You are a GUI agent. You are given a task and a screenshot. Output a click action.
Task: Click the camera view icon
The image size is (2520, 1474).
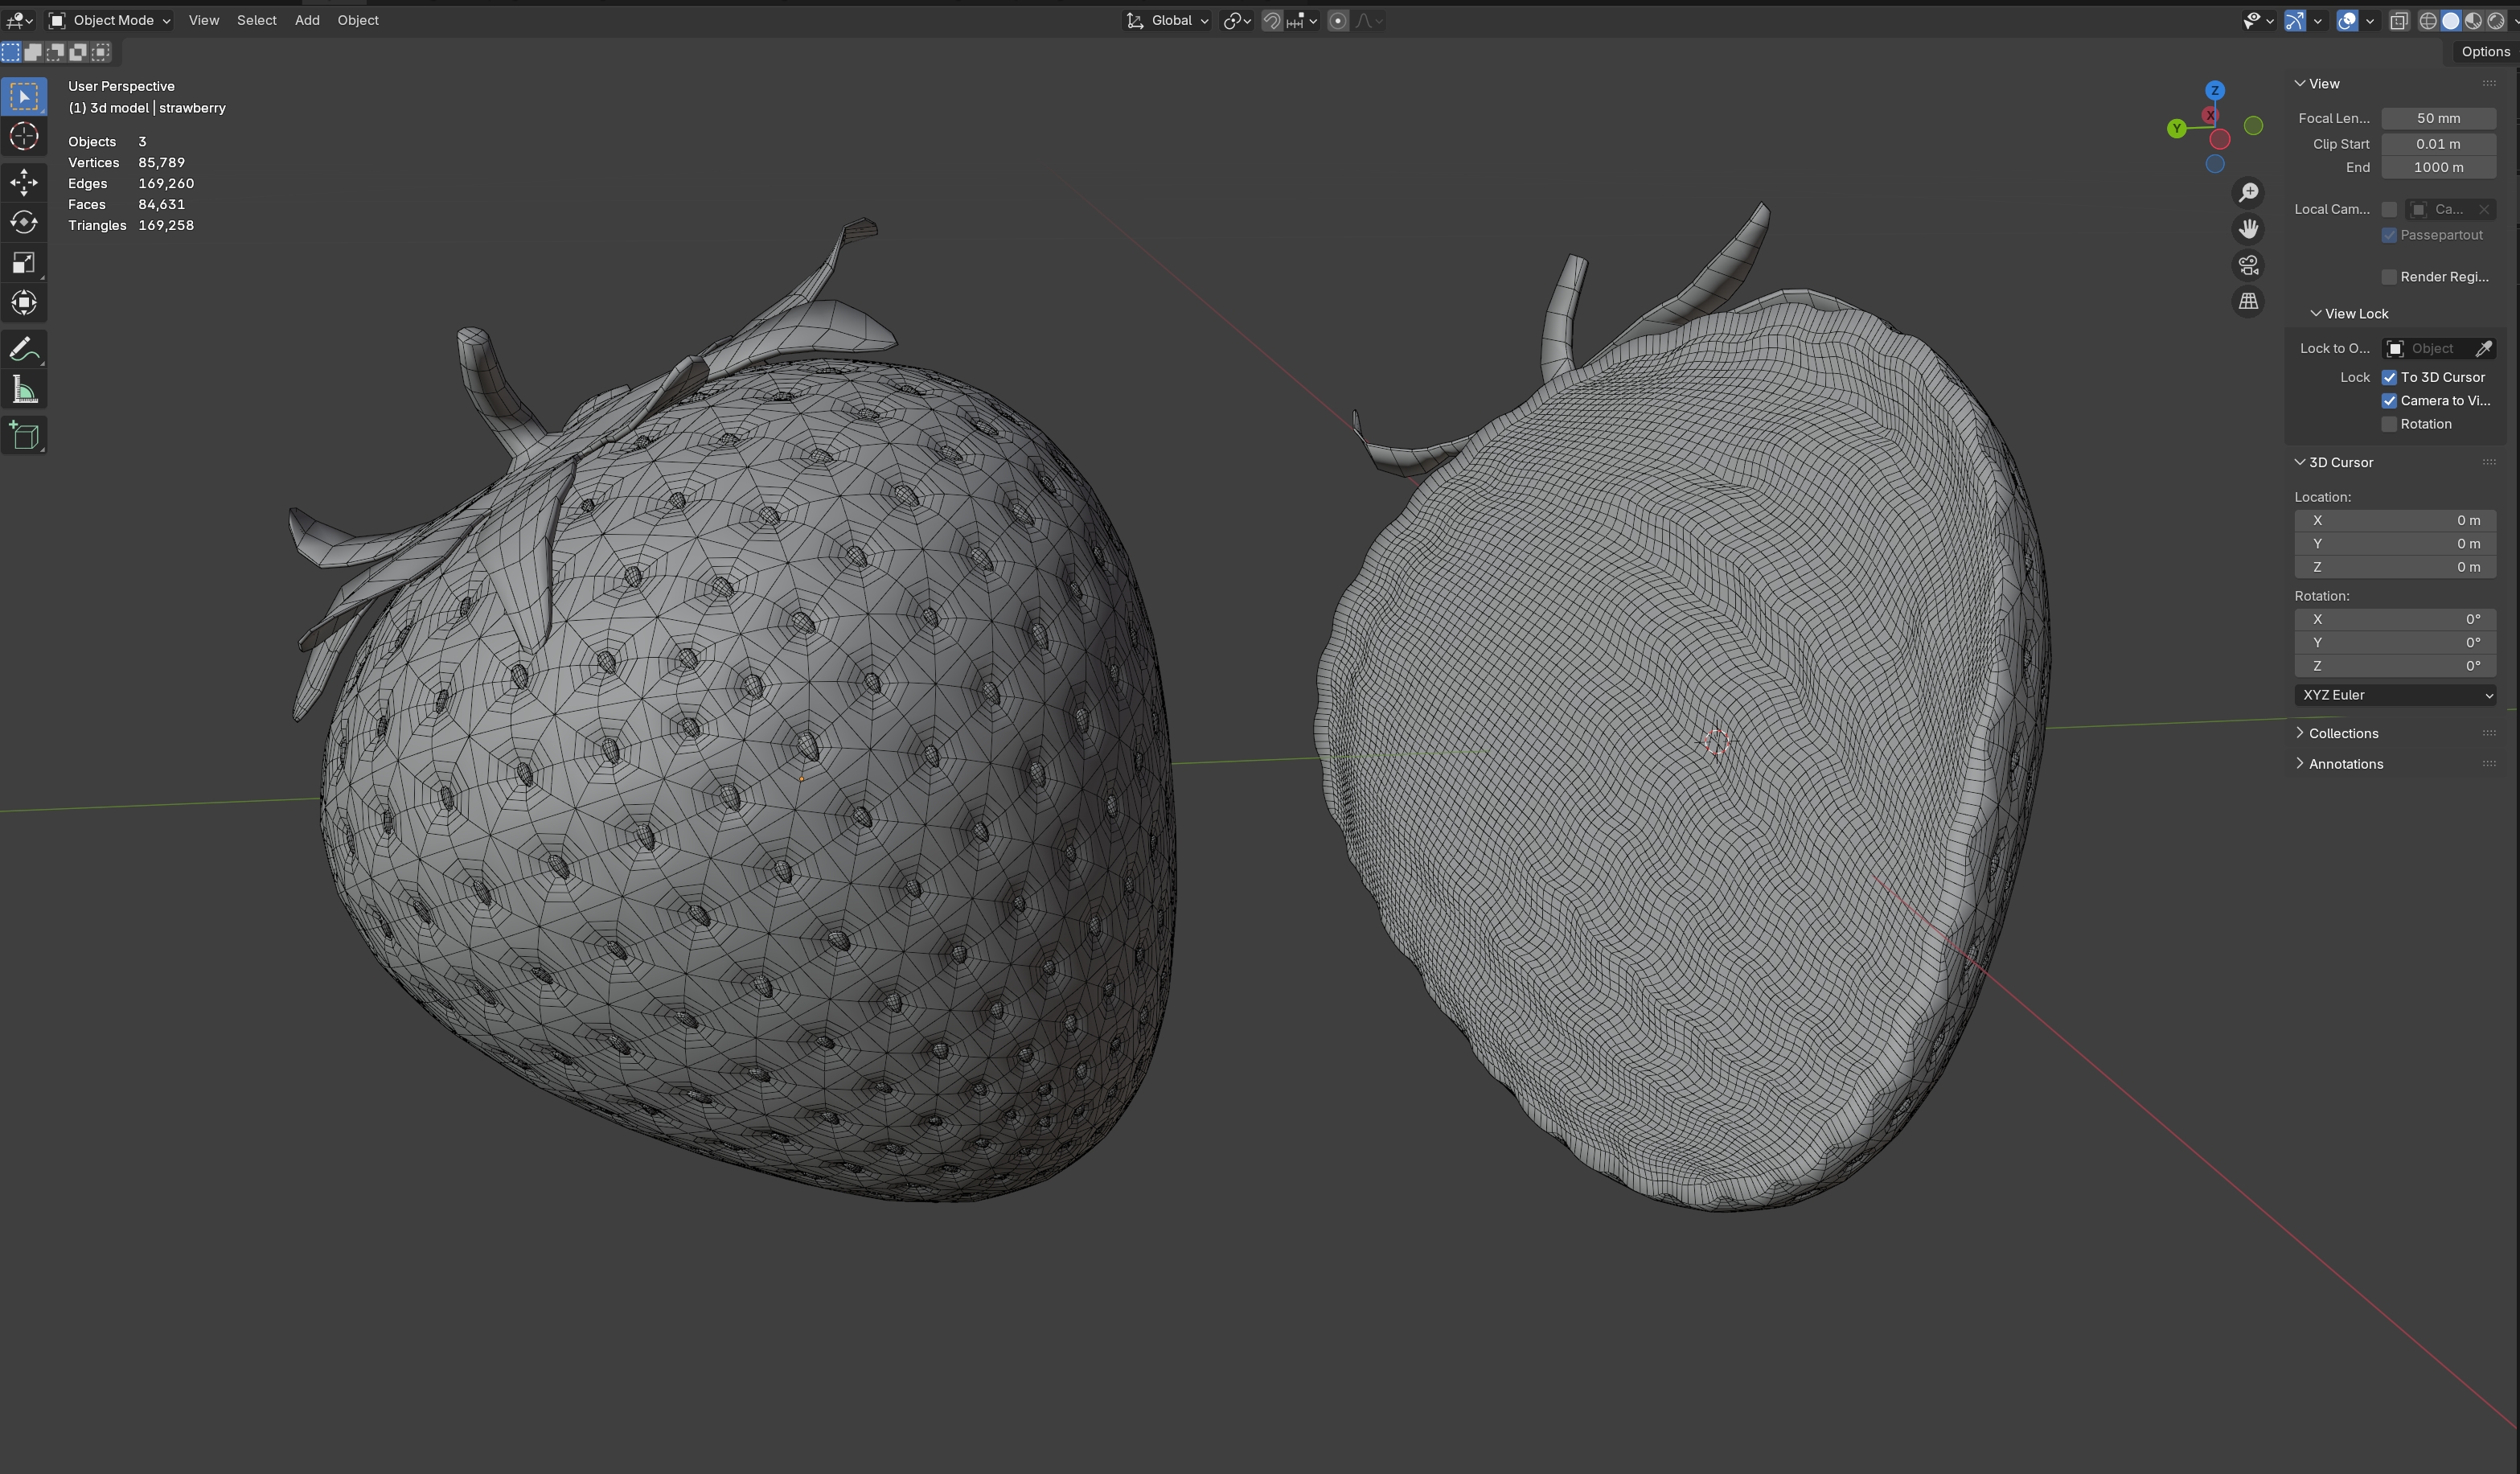point(2248,265)
